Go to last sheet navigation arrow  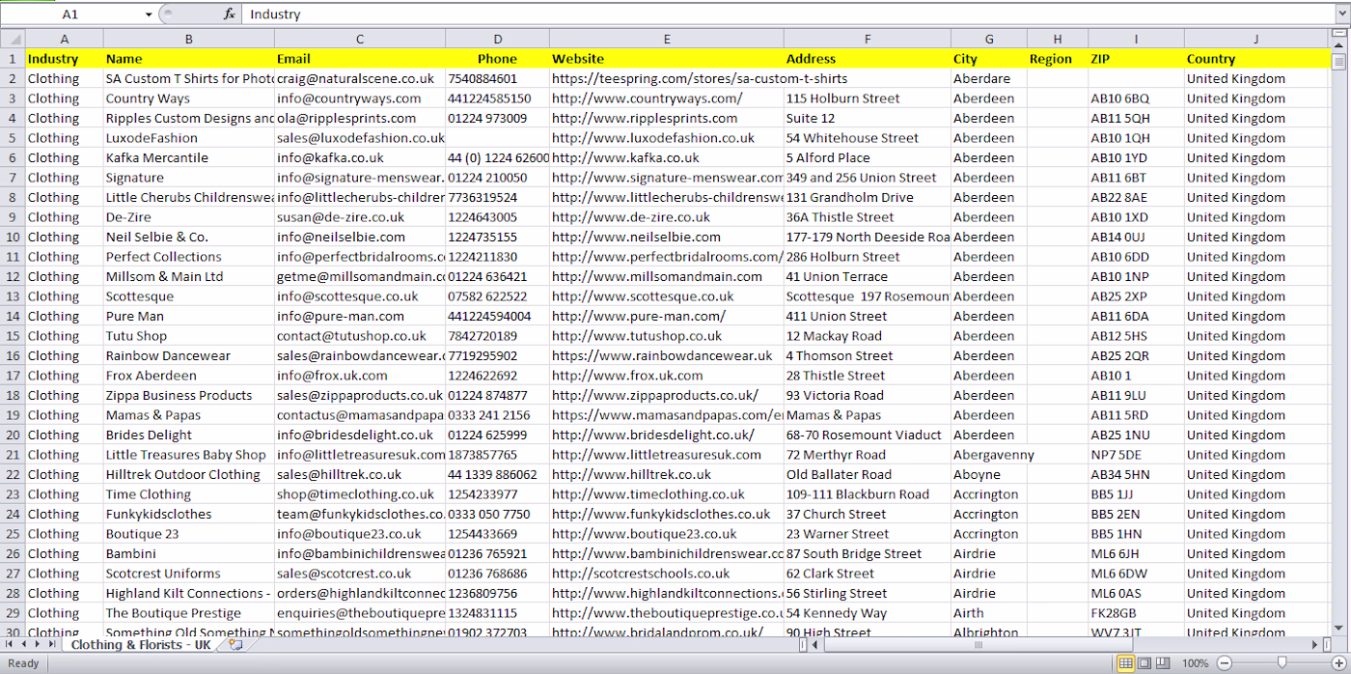coord(52,645)
